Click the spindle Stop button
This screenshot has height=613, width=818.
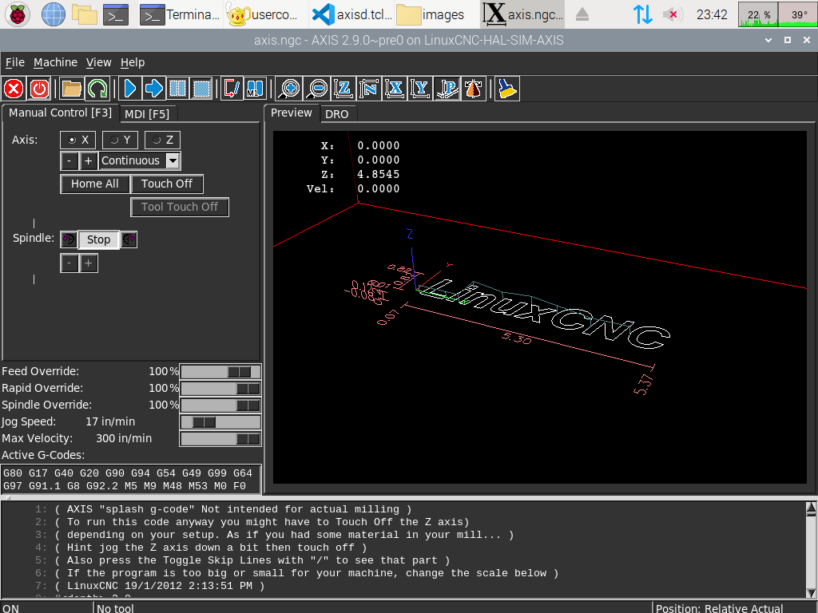pyautogui.click(x=98, y=239)
